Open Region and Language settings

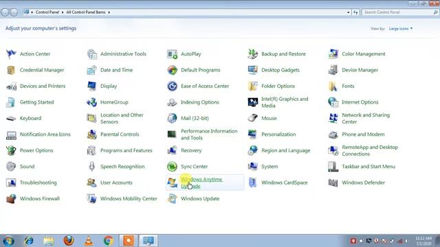click(x=286, y=150)
